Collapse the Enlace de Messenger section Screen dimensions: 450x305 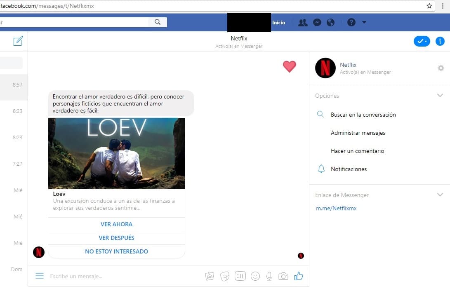(x=440, y=195)
